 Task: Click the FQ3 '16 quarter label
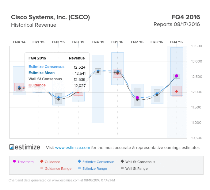pyautogui.click(x=157, y=42)
